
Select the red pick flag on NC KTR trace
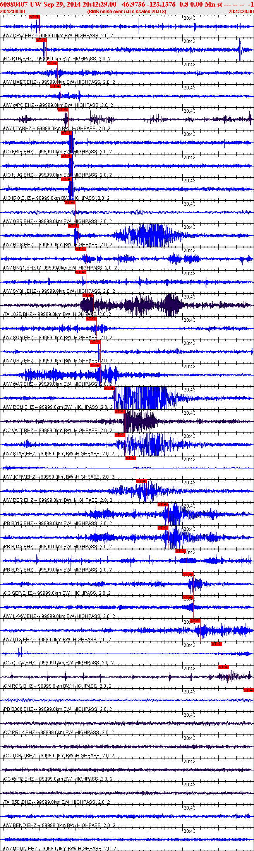(41, 40)
